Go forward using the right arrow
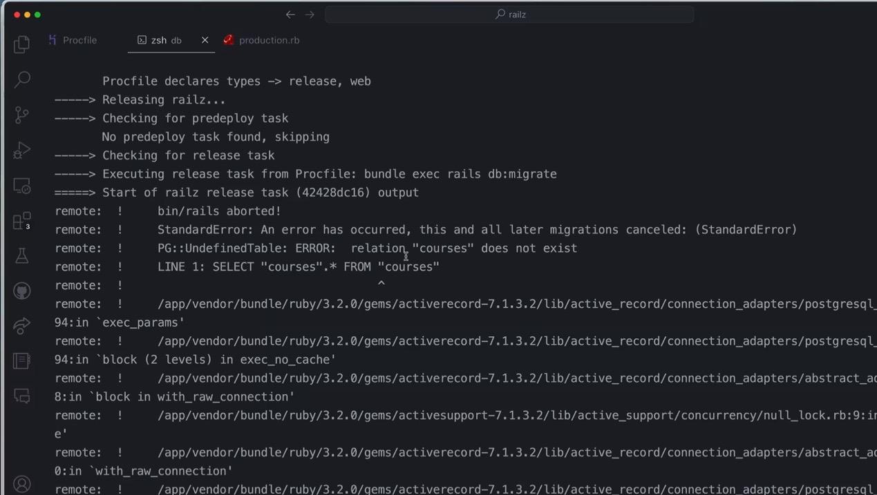The image size is (877, 495). tap(310, 14)
